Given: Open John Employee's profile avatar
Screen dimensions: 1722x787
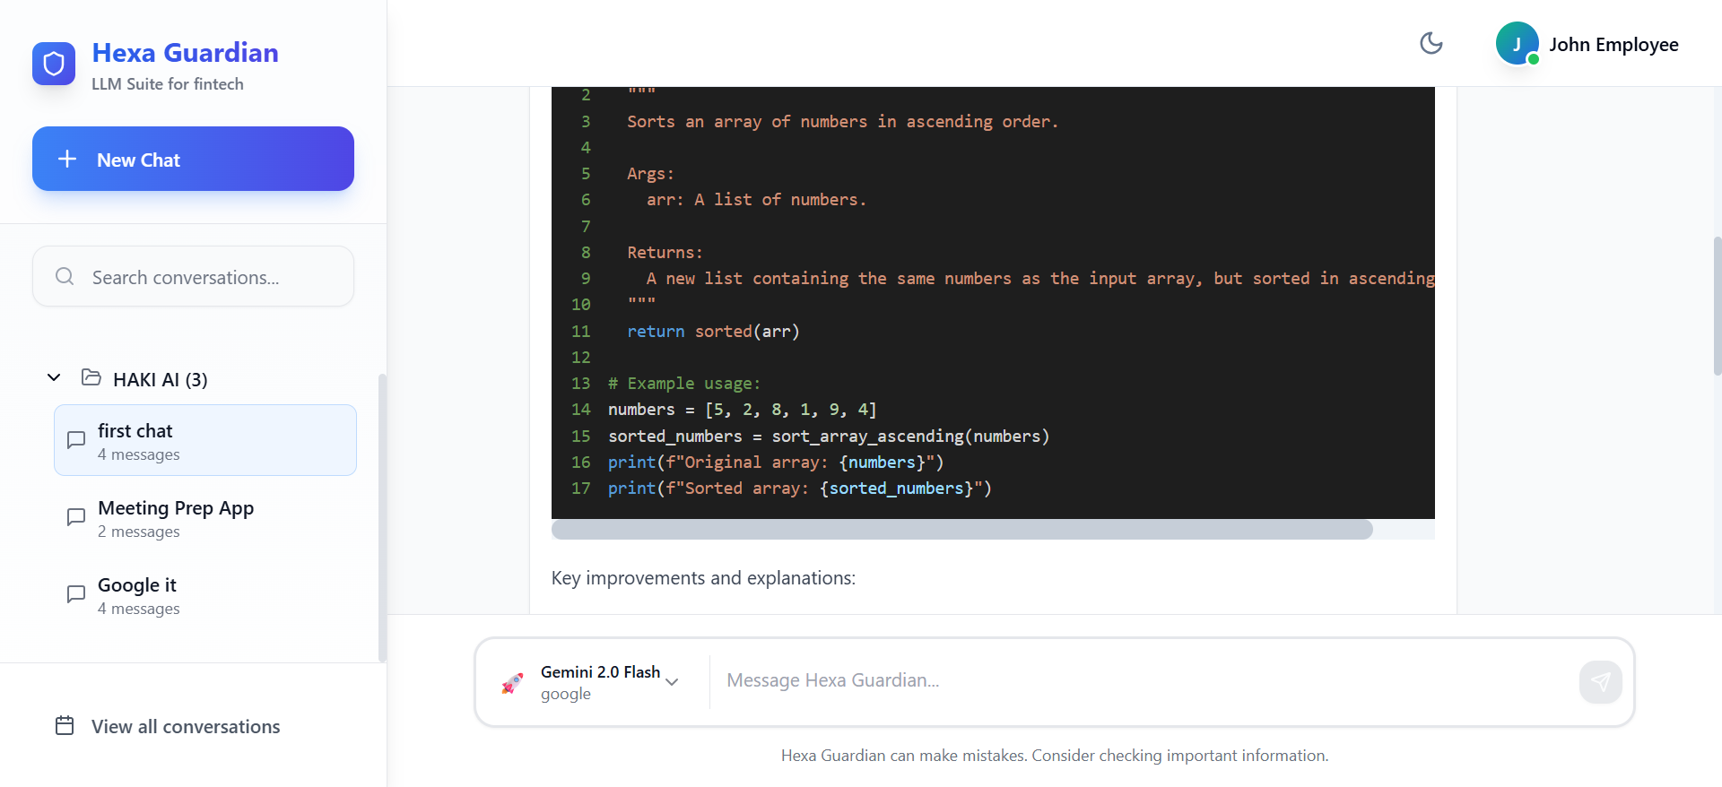Looking at the screenshot, I should click(1517, 44).
